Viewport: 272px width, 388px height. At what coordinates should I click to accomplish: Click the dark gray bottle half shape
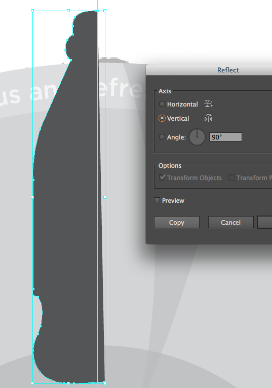point(69,198)
